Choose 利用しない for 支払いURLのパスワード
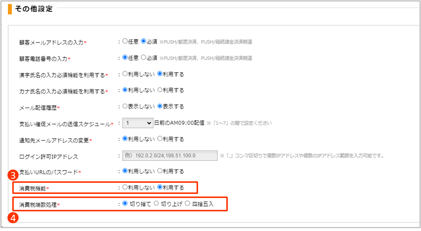Screen dimensions: 421x231 (125, 171)
